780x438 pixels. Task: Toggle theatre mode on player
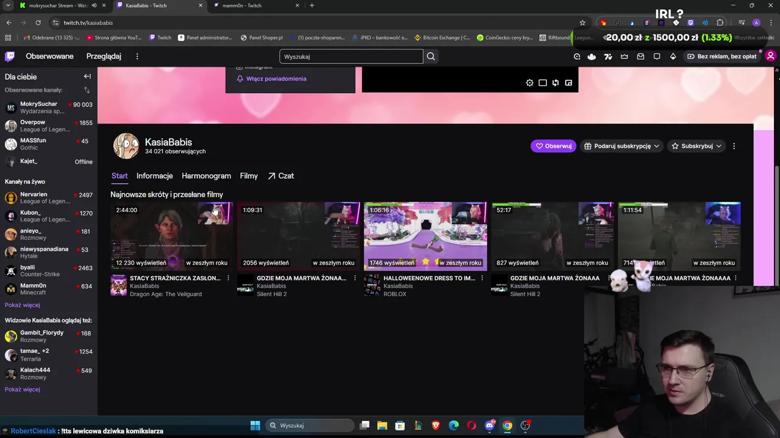click(542, 83)
